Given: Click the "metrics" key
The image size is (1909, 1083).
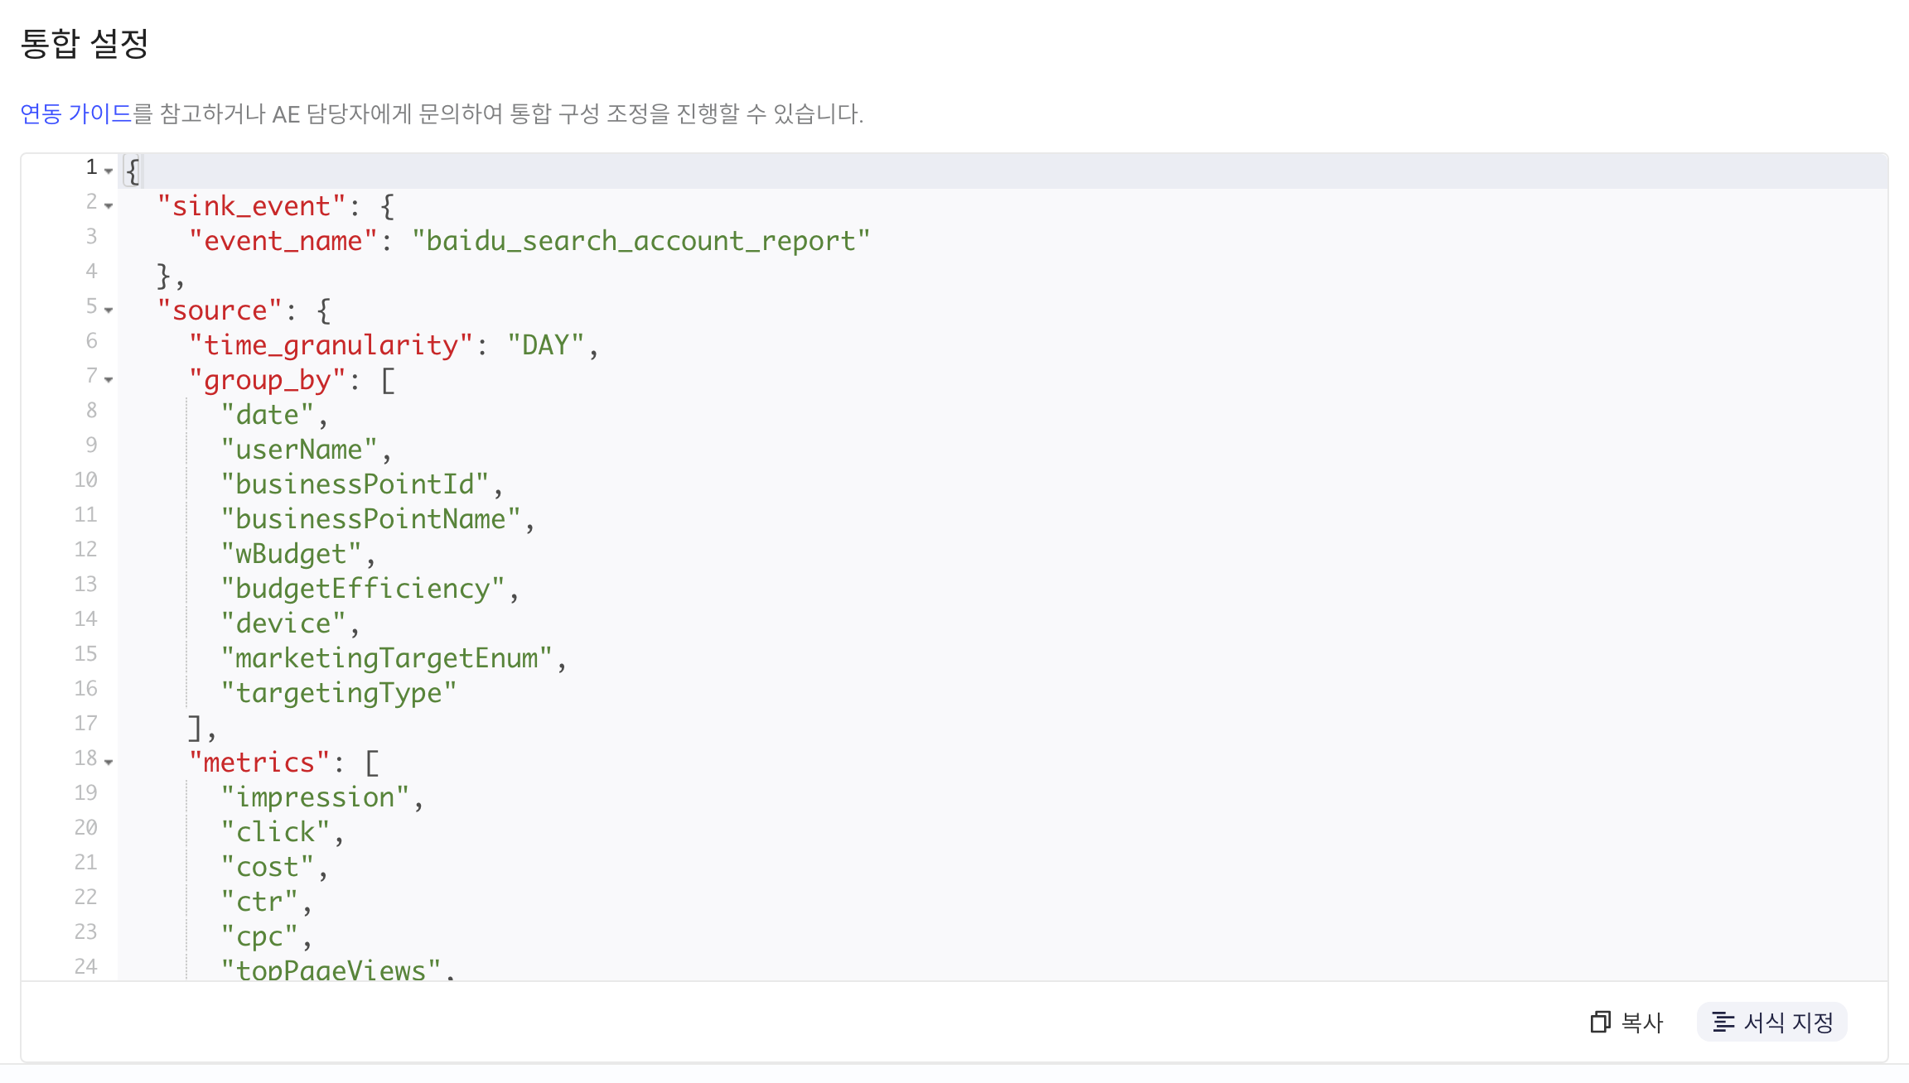Looking at the screenshot, I should [259, 763].
